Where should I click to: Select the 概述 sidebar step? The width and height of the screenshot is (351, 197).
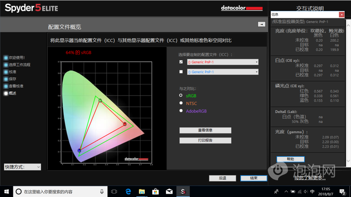pos(10,93)
